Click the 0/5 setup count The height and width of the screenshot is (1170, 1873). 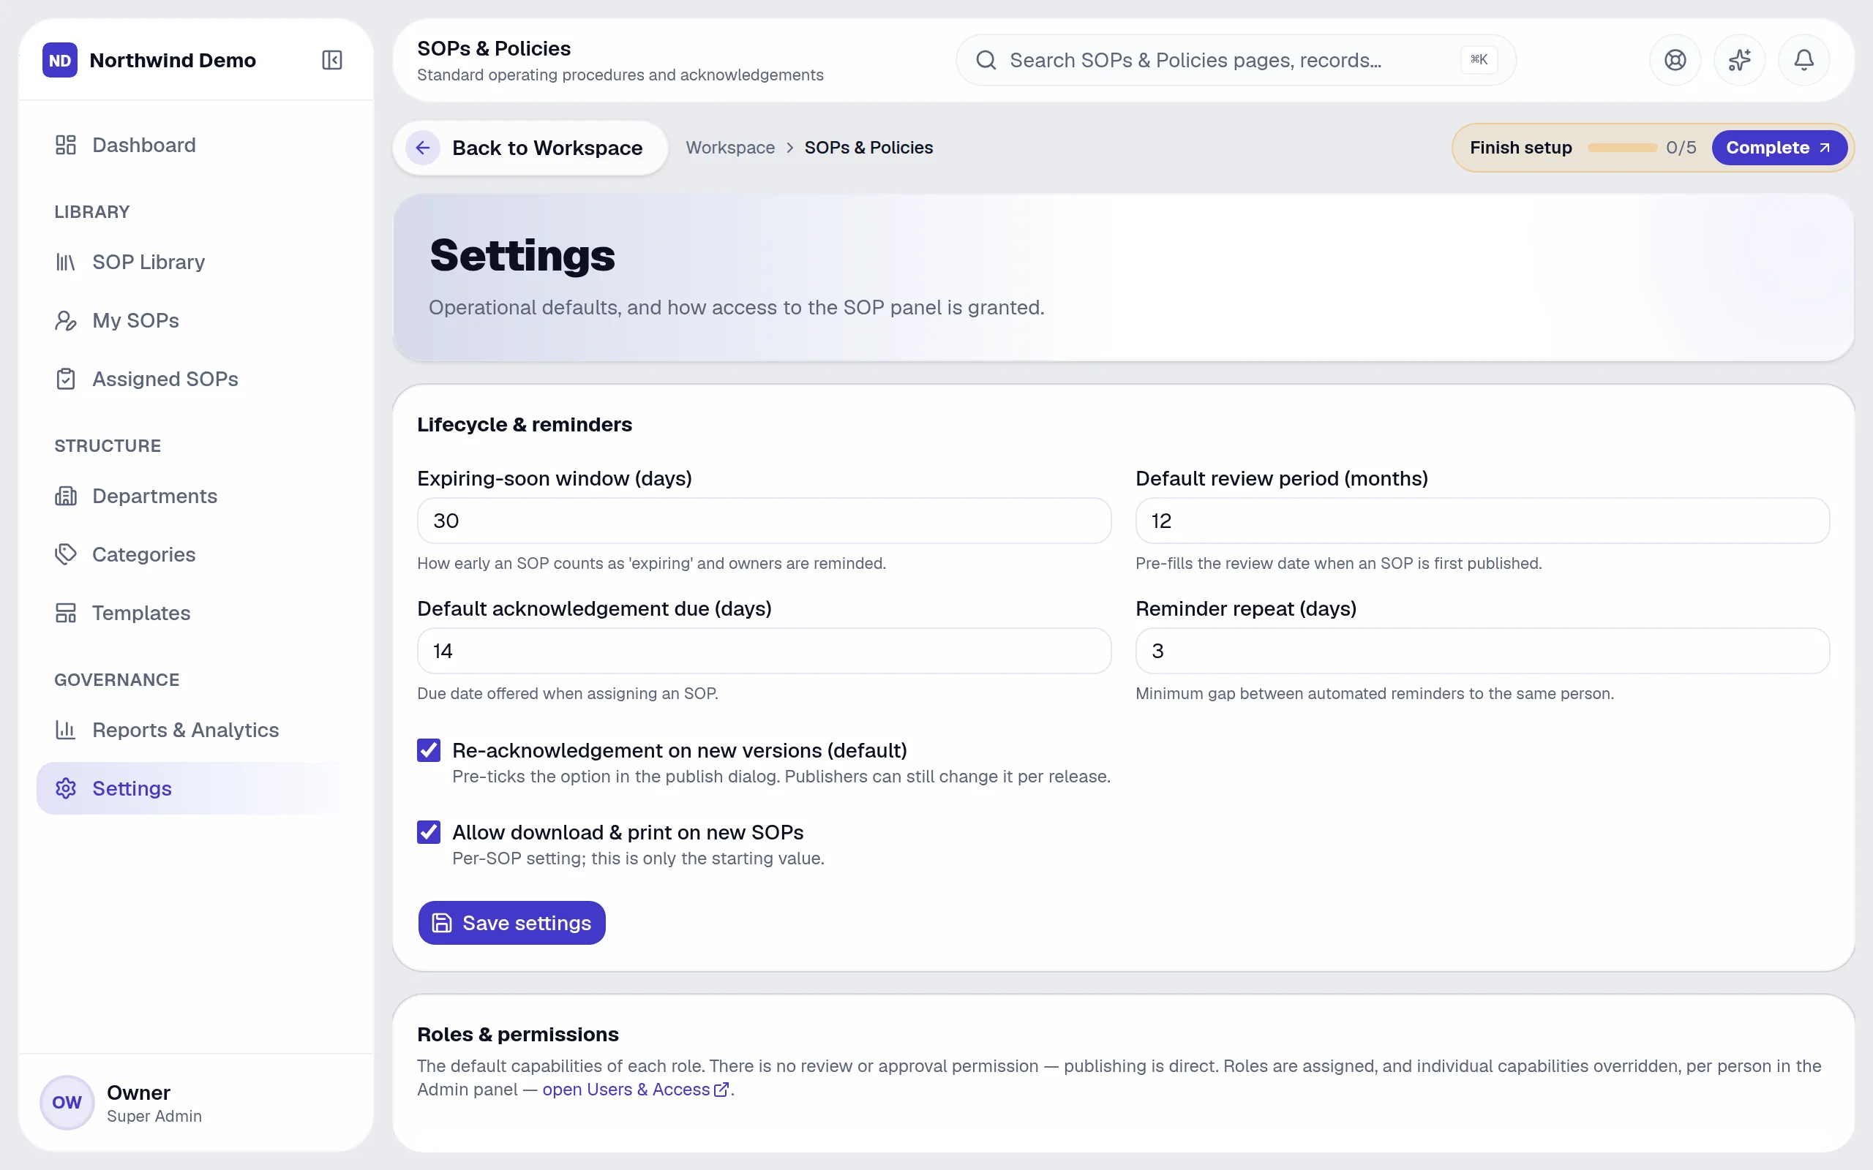(1681, 147)
